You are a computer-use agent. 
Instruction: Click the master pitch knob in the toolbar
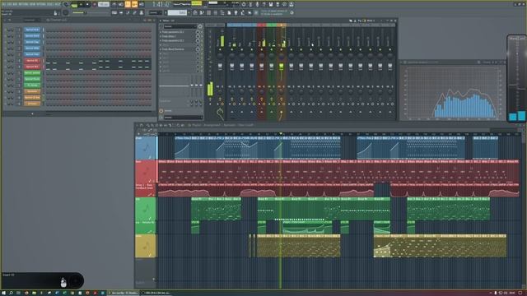click(x=66, y=13)
